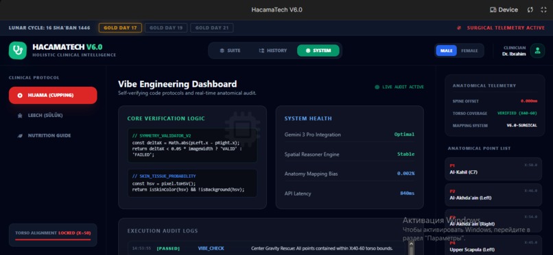Click the HacamaTech stethoscope logo icon
553x255 pixels.
pos(18,51)
